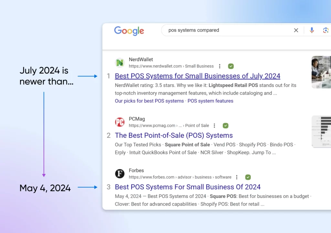Click the search box containing 'pos systems compared'
Image resolution: width=331 pixels, height=233 pixels.
(246, 30)
